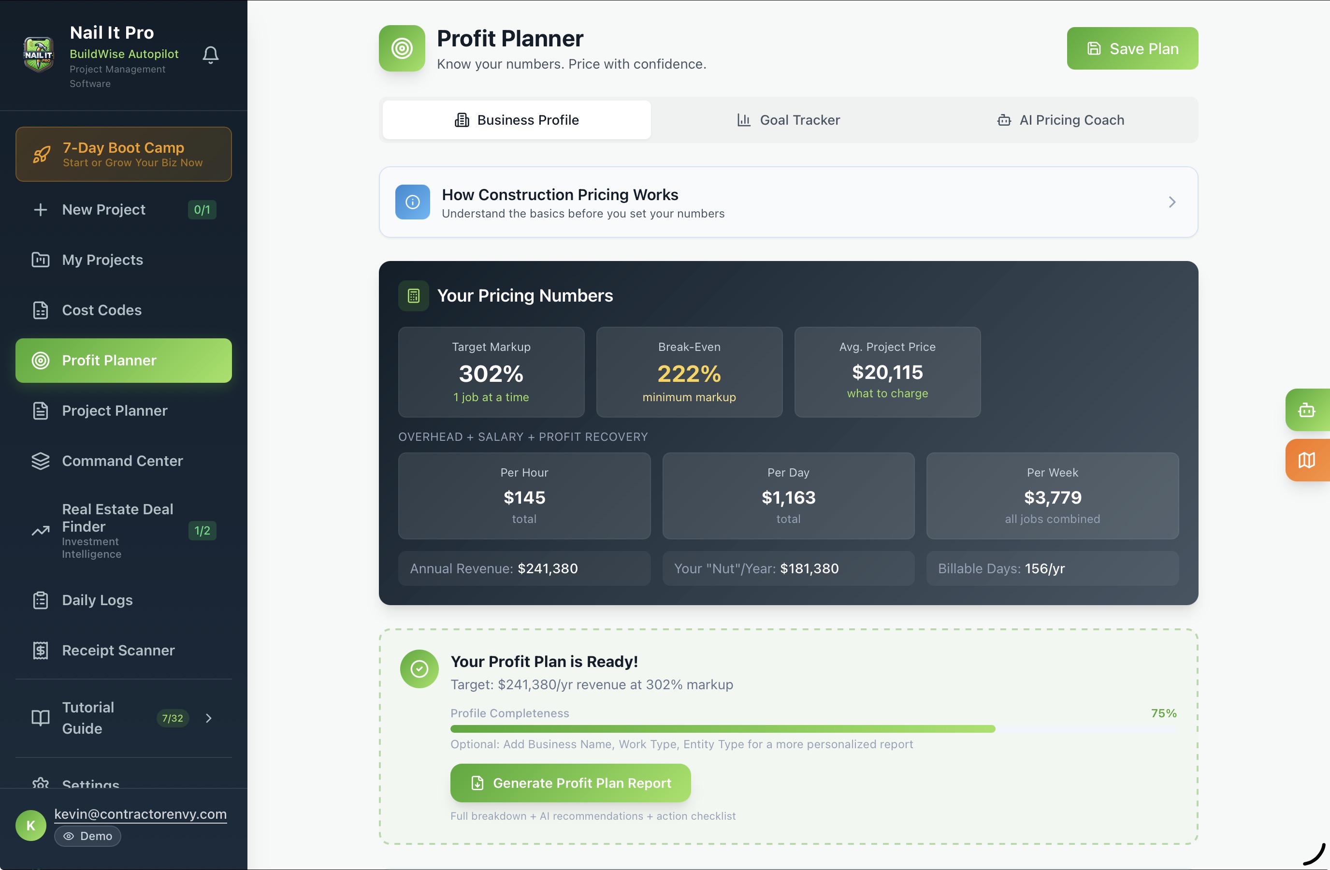Open the kevin@contractorenvy.com account link
The height and width of the screenshot is (870, 1330).
[x=140, y=814]
